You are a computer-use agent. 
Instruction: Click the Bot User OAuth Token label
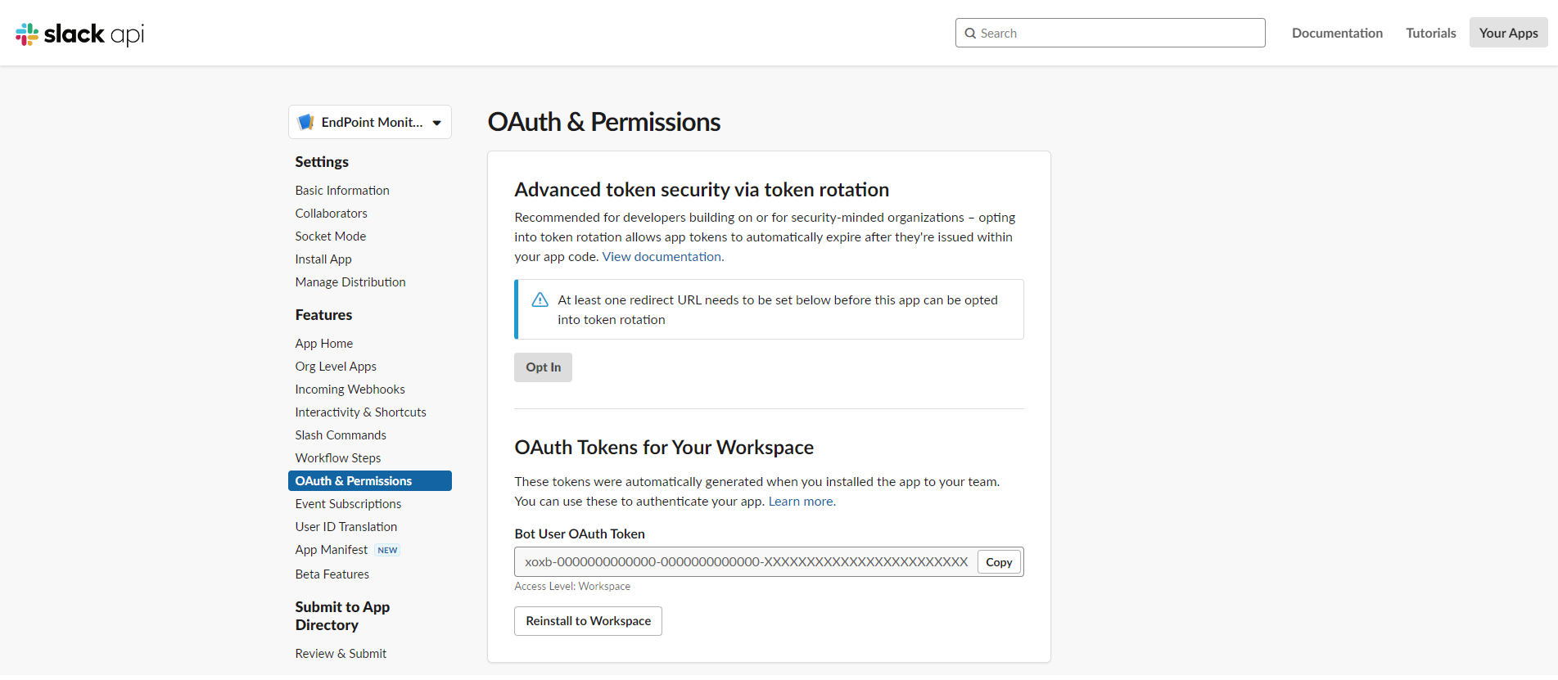point(580,534)
